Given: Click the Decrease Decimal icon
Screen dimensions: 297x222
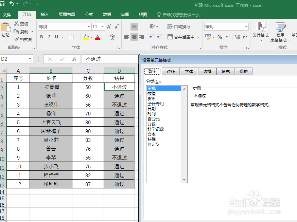Looking at the screenshot, I should (245, 37).
